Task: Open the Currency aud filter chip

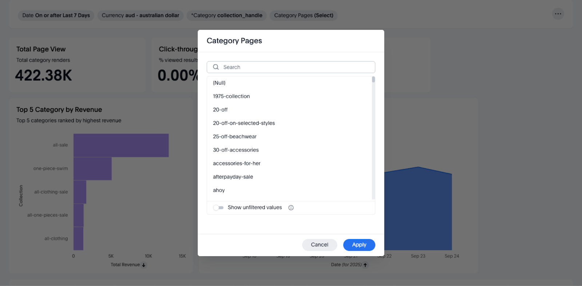Action: [x=140, y=15]
